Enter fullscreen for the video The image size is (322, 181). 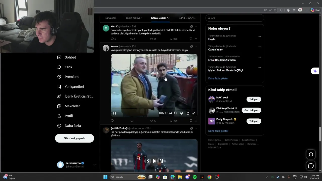pos(194,113)
